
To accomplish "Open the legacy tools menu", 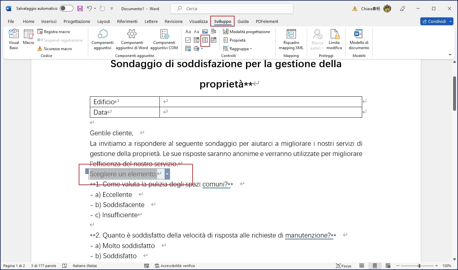I will [198, 48].
